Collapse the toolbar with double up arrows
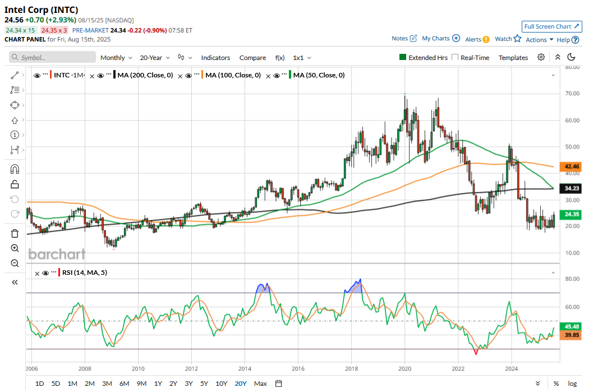Image resolution: width=589 pixels, height=392 pixels. pyautogui.click(x=558, y=57)
